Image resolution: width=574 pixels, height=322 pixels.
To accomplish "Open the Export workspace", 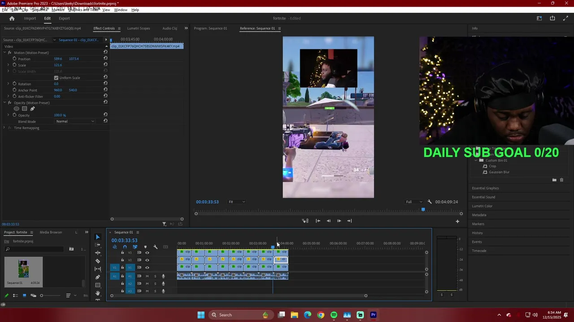I will click(x=64, y=18).
